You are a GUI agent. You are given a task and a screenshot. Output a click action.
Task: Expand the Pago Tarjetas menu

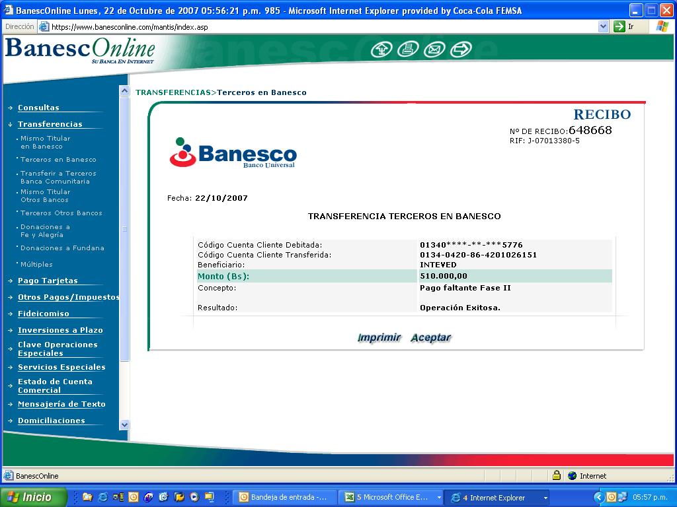tap(48, 280)
